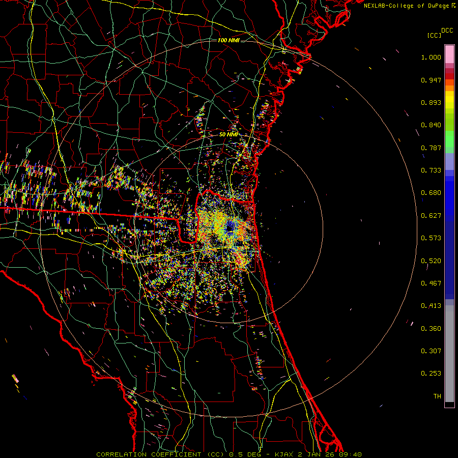Click the 50 NMI range ring label
The image size is (458, 458).
[x=228, y=134]
